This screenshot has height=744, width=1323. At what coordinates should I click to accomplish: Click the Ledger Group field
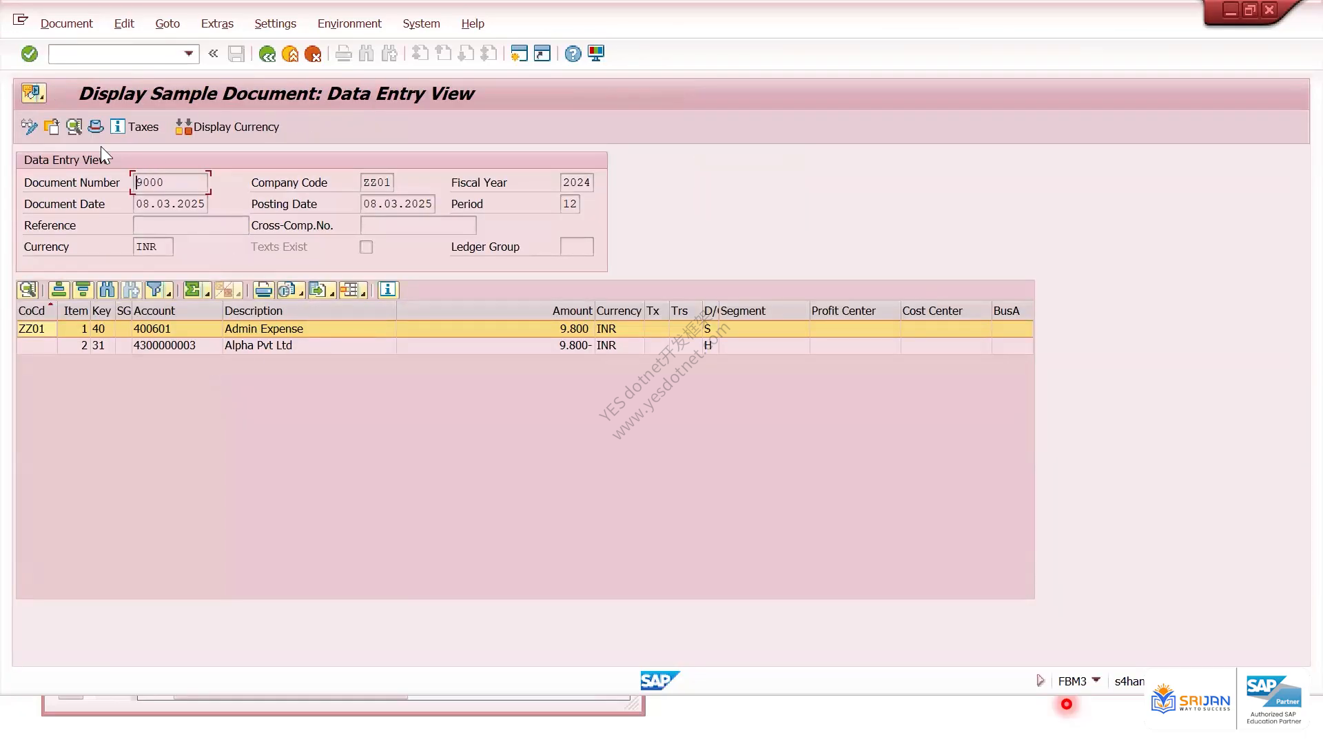tap(577, 247)
